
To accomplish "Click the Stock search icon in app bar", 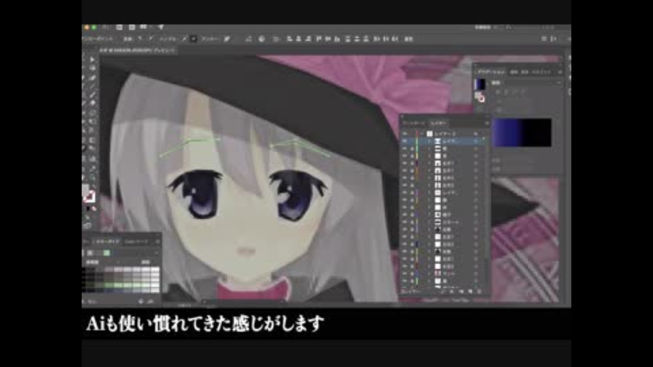I will click(x=131, y=27).
